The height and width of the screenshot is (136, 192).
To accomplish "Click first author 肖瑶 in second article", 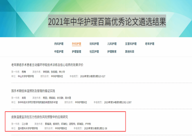I will (24, 98).
